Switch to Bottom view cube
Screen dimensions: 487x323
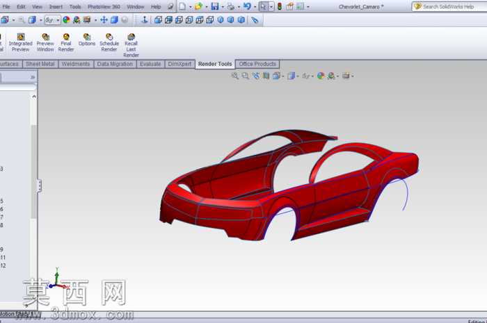(210, 20)
